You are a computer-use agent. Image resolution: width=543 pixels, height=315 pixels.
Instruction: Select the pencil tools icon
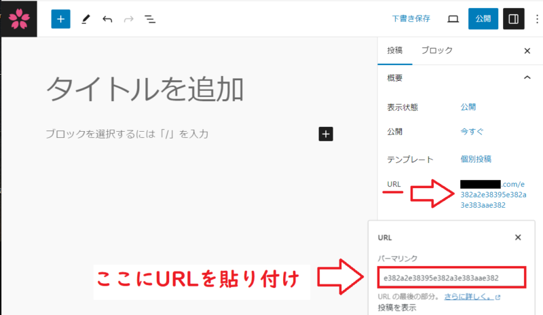(86, 19)
